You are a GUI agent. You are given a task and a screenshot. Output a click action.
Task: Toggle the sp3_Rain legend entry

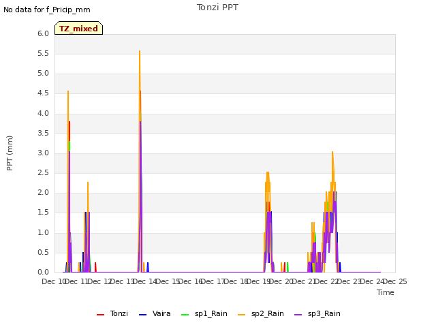pos(317,313)
